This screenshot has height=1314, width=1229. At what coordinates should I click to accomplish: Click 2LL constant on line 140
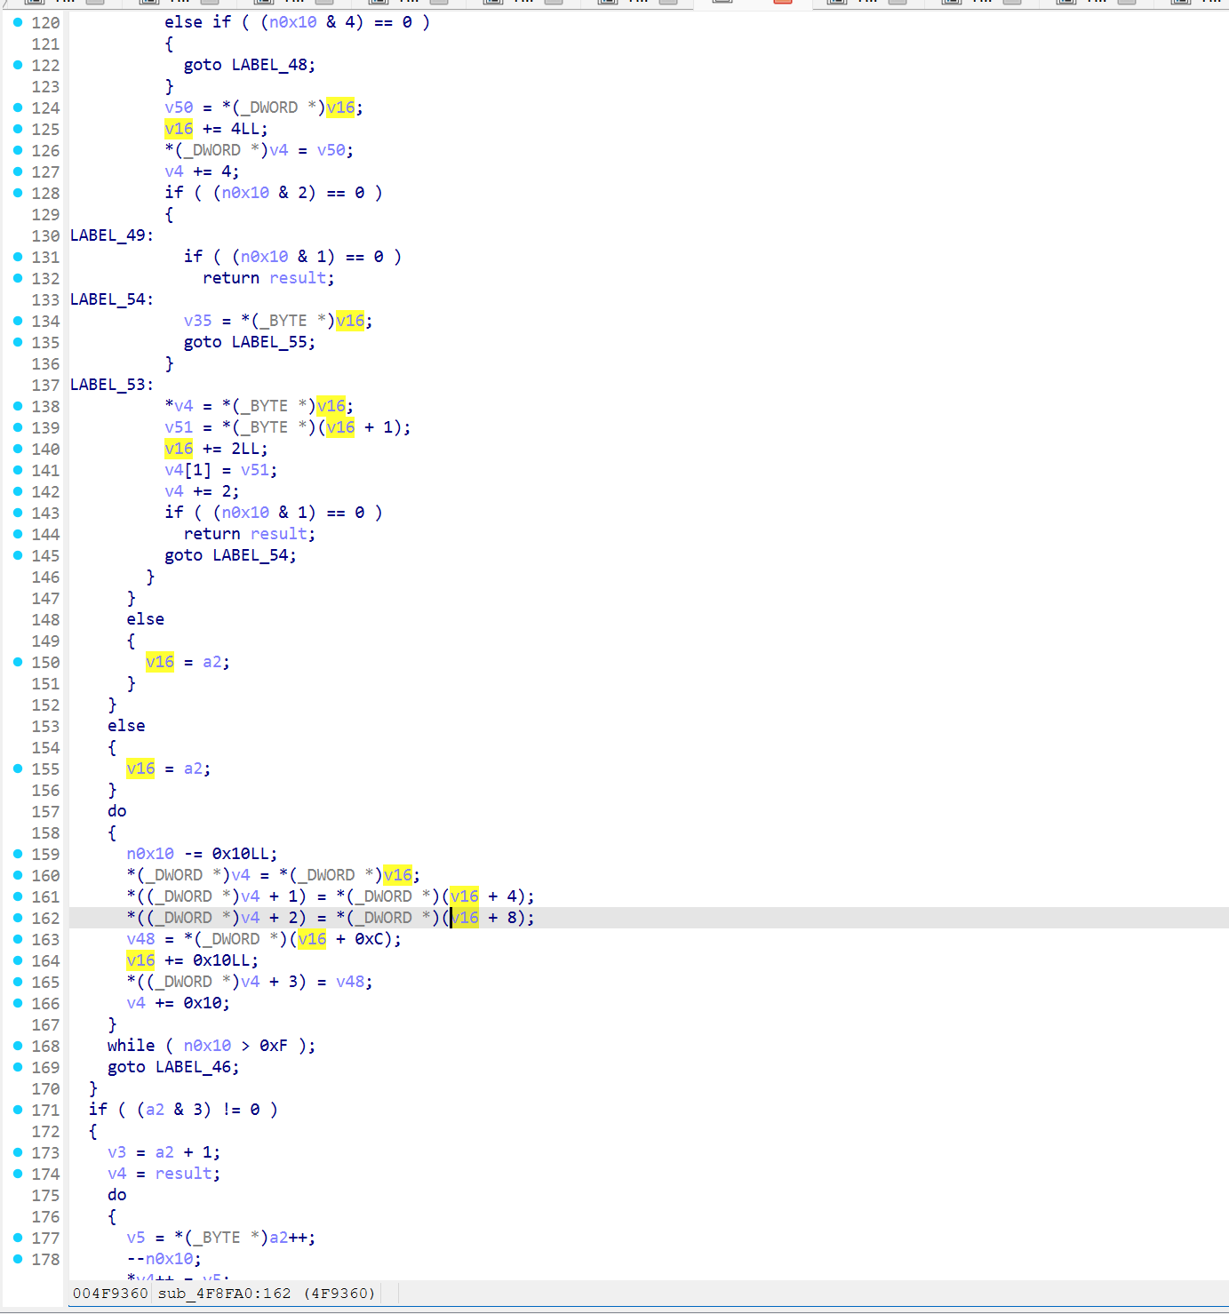click(246, 449)
